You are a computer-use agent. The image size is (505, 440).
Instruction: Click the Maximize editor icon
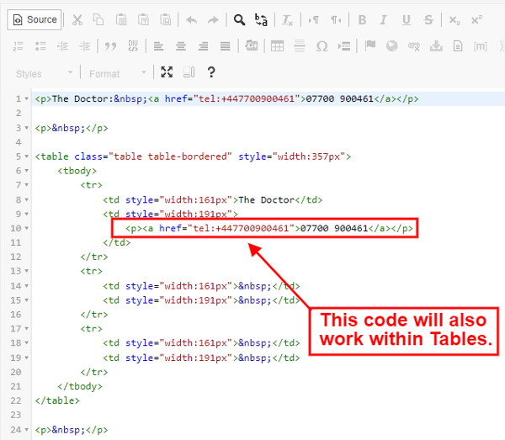(167, 72)
